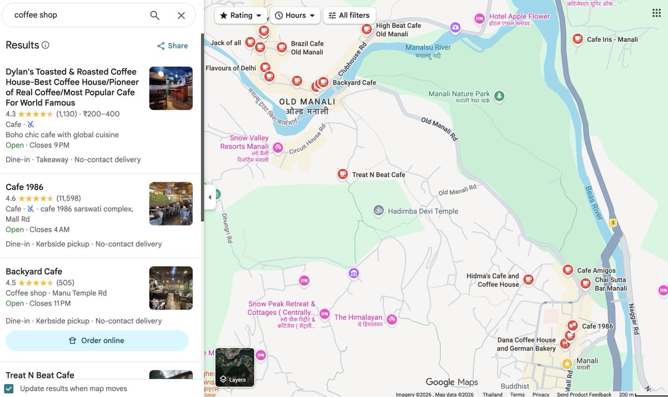Click the Beas River label

595,202
